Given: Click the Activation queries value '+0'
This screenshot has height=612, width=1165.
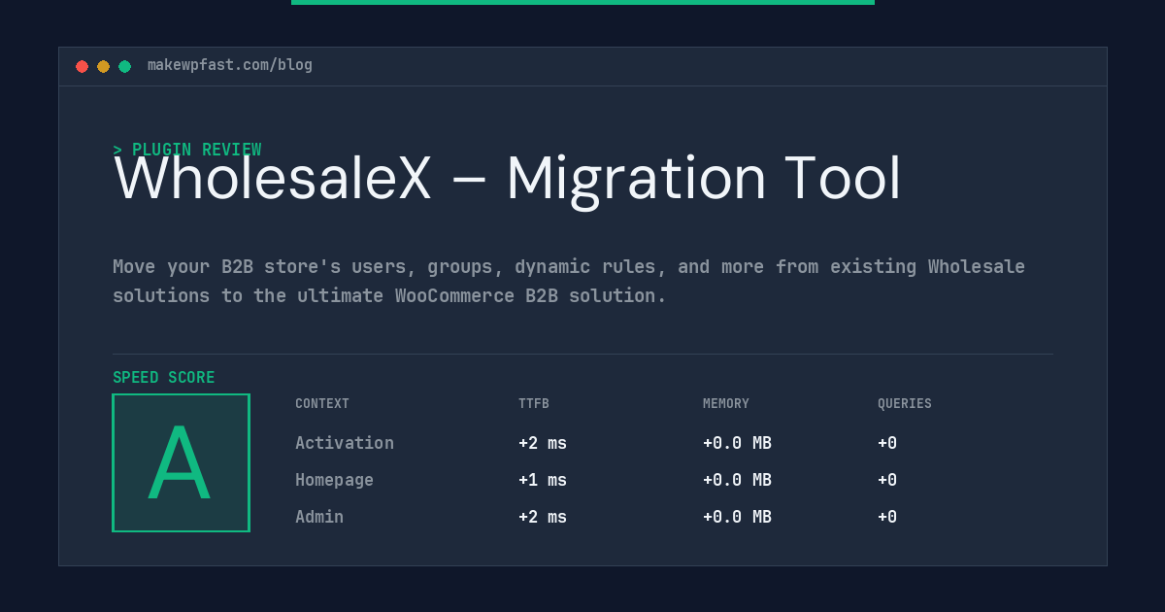Looking at the screenshot, I should point(887,443).
